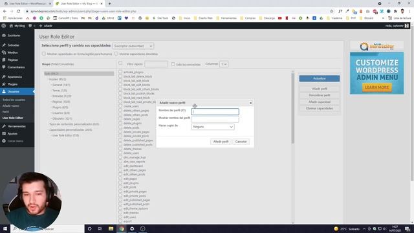Reload the page in browser
The width and height of the screenshot is (414, 233).
(x=19, y=12)
